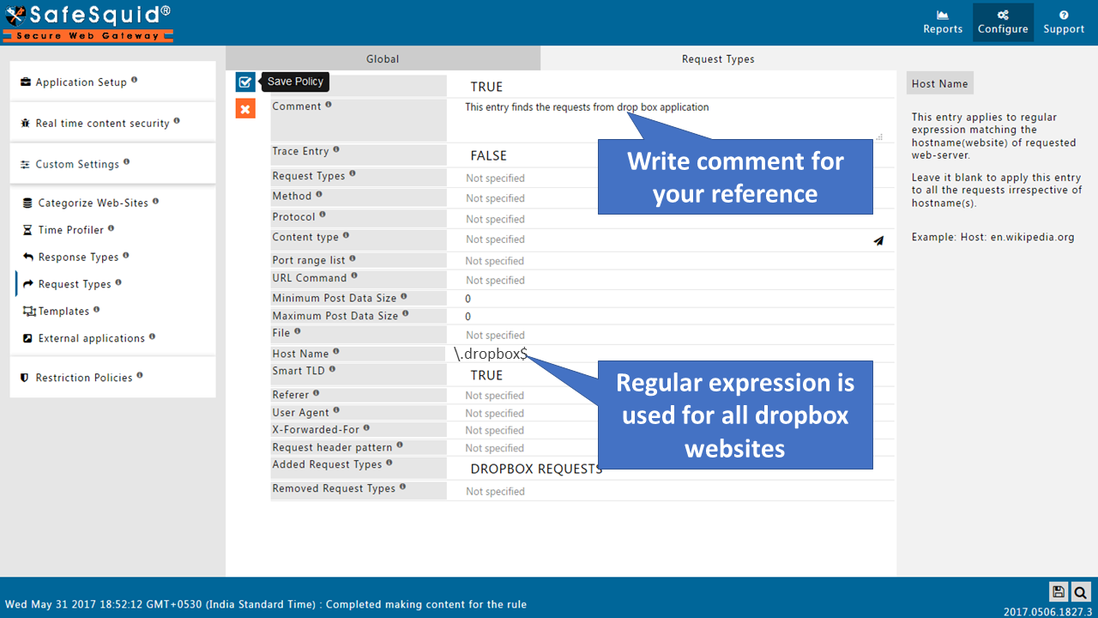Toggle the TRUE value for Trace Entry
Screen dimensions: 1098x618
pyautogui.click(x=486, y=154)
